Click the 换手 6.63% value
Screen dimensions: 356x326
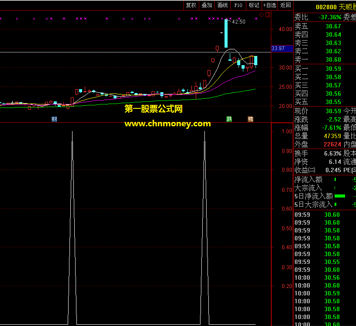tap(332, 153)
